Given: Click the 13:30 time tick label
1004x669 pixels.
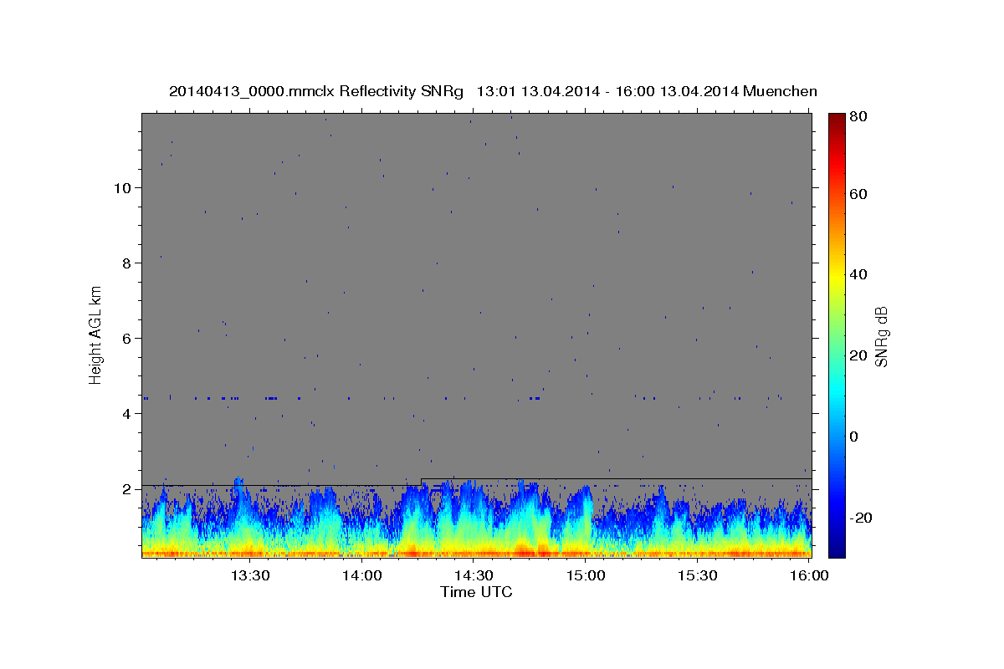Looking at the screenshot, I should click(250, 575).
